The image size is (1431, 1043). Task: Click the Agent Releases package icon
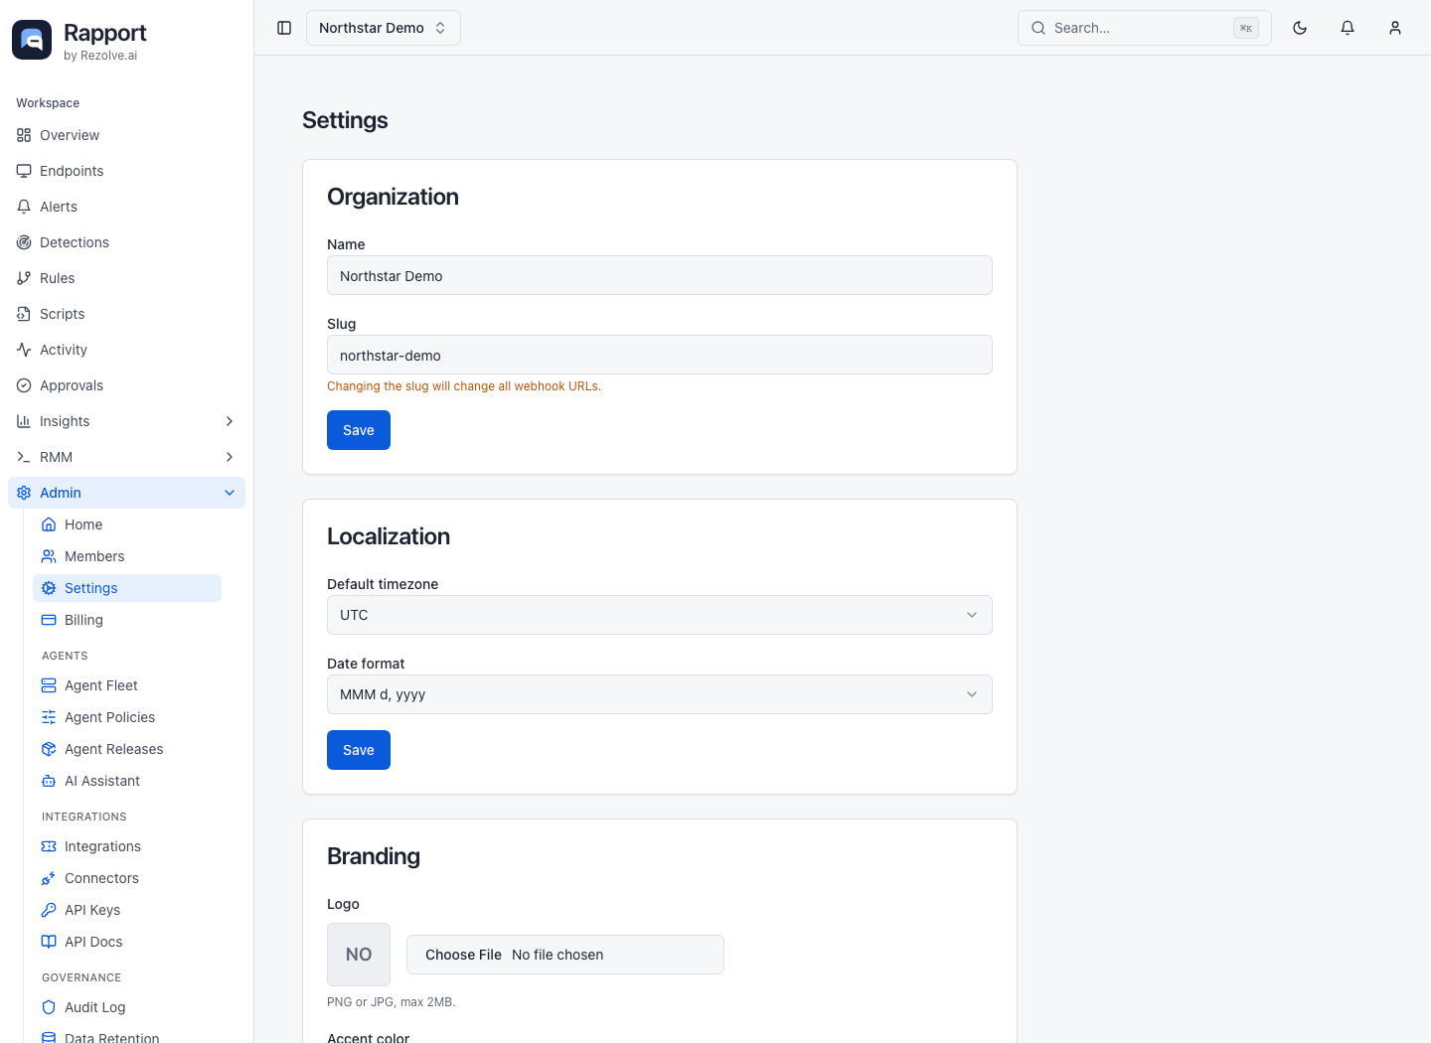pyautogui.click(x=49, y=749)
